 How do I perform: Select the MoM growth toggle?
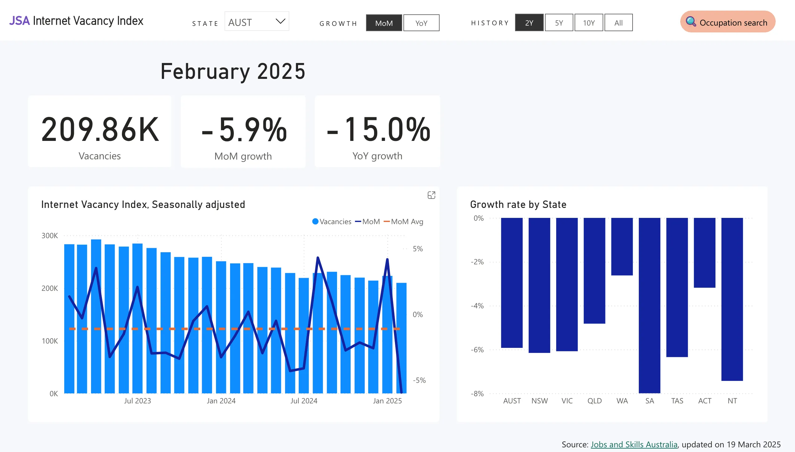[384, 23]
